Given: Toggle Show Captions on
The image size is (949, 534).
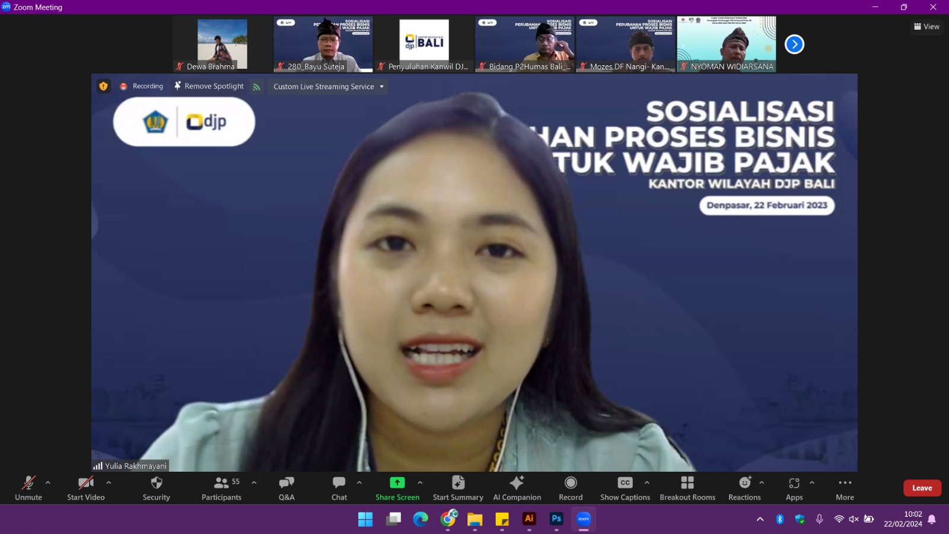Looking at the screenshot, I should tap(625, 488).
